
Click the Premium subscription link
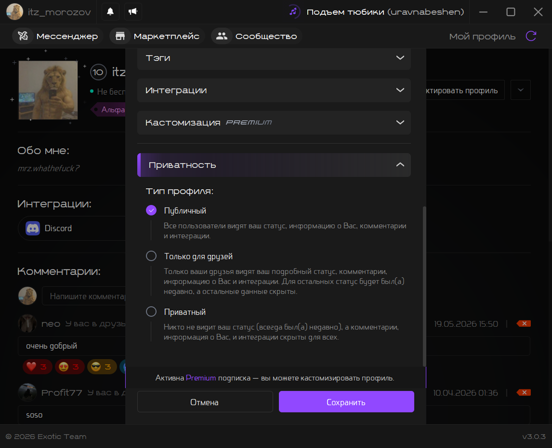tap(201, 378)
